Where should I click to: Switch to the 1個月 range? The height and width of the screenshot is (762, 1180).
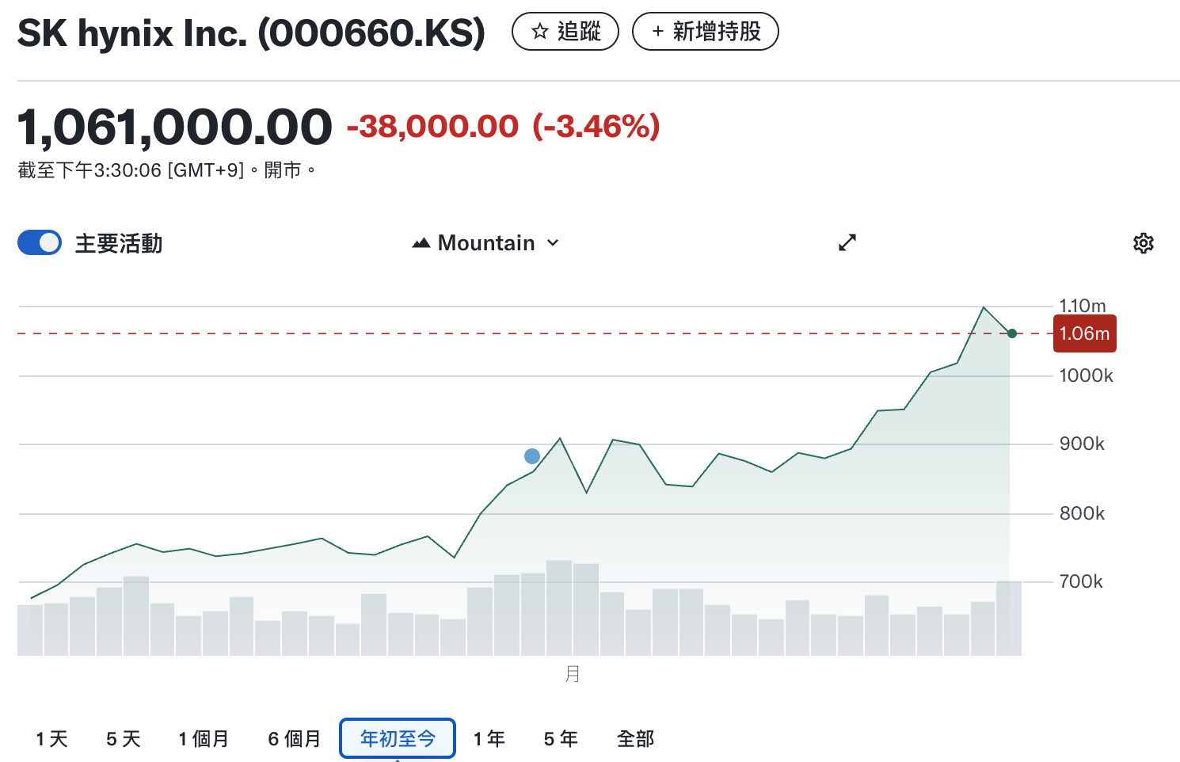coord(204,737)
